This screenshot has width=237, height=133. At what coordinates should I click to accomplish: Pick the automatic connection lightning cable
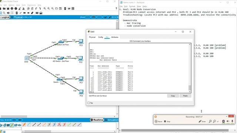(24, 125)
